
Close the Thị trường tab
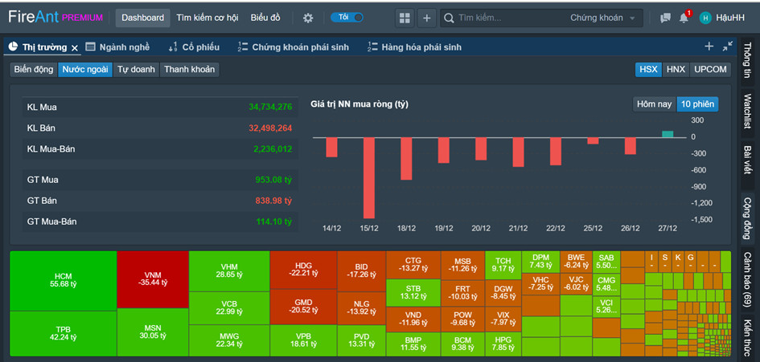pyautogui.click(x=75, y=48)
